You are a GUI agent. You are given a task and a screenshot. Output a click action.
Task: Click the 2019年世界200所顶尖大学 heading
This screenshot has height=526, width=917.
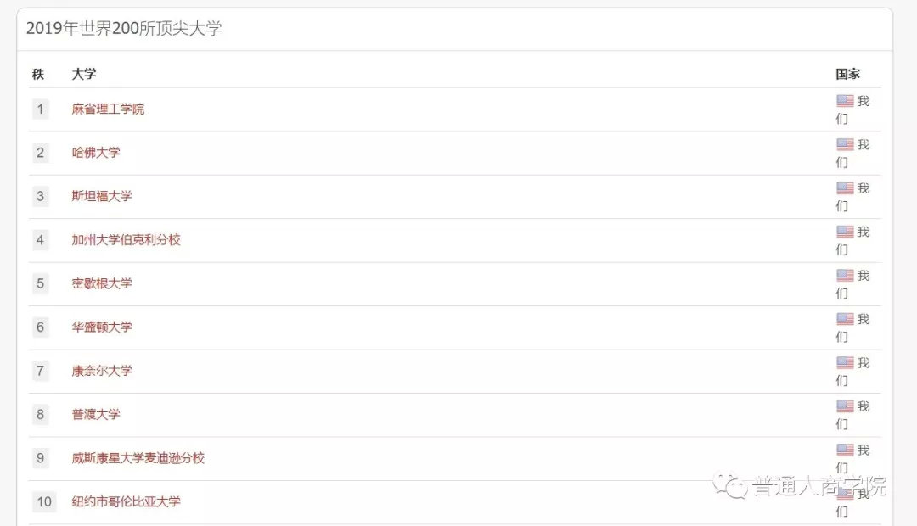click(x=124, y=29)
